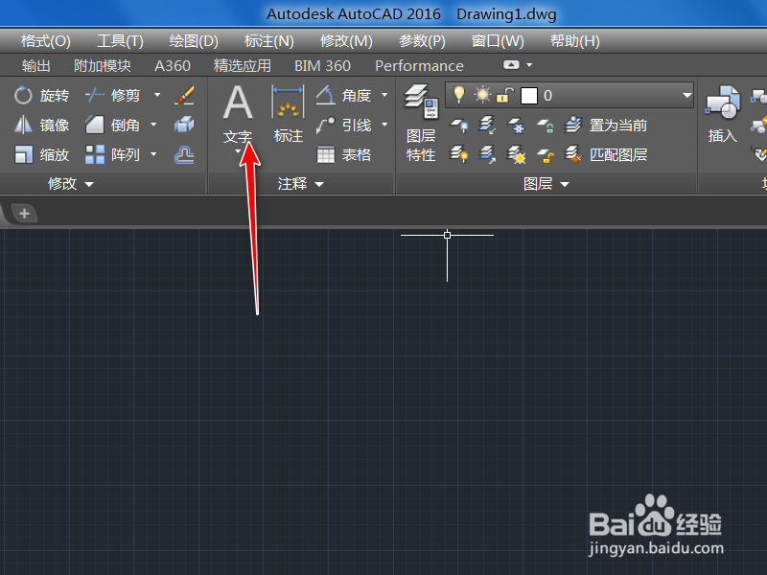Viewport: 767px width, 575px height.
Task: Open the 工具(T) menu
Action: click(120, 41)
